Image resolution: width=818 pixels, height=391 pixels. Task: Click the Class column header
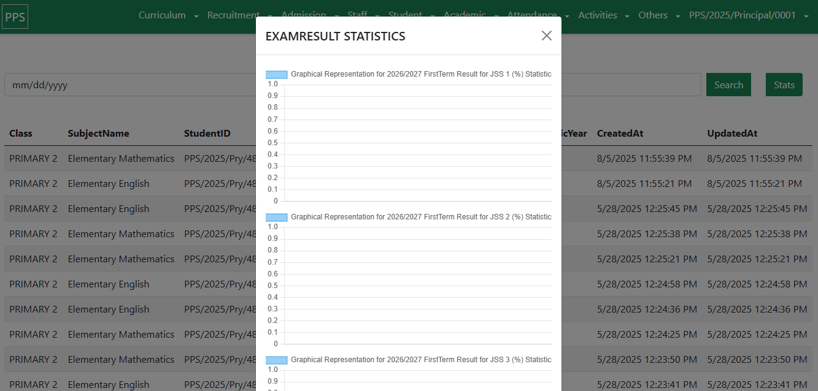[x=21, y=134]
